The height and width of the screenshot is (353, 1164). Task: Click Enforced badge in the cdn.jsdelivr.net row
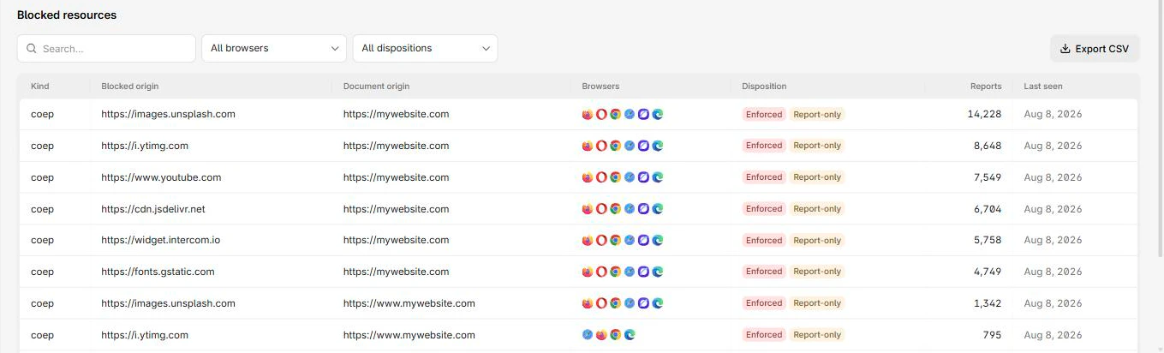[x=764, y=209]
